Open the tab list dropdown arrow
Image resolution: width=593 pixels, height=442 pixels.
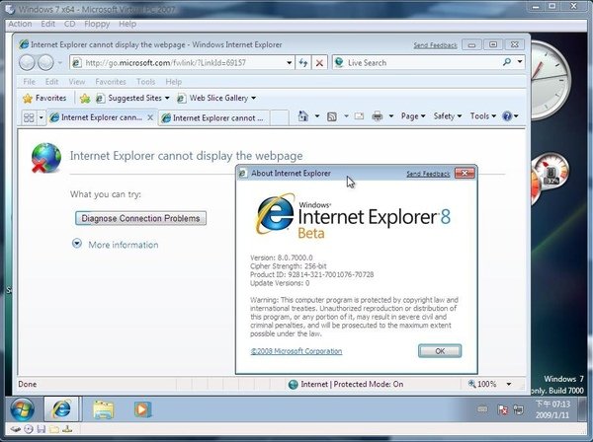click(x=41, y=117)
